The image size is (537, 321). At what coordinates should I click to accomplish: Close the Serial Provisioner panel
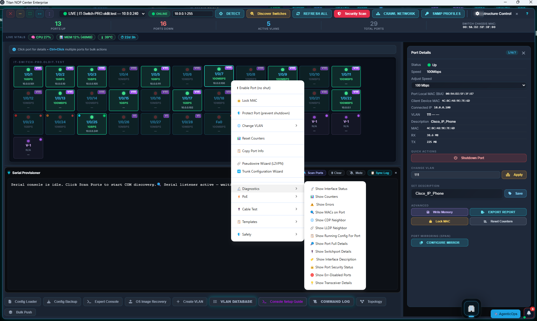[396, 173]
